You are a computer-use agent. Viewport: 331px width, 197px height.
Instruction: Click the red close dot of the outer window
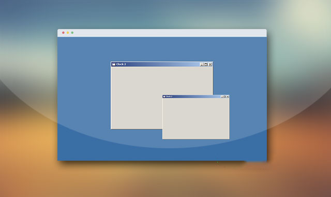coord(63,33)
